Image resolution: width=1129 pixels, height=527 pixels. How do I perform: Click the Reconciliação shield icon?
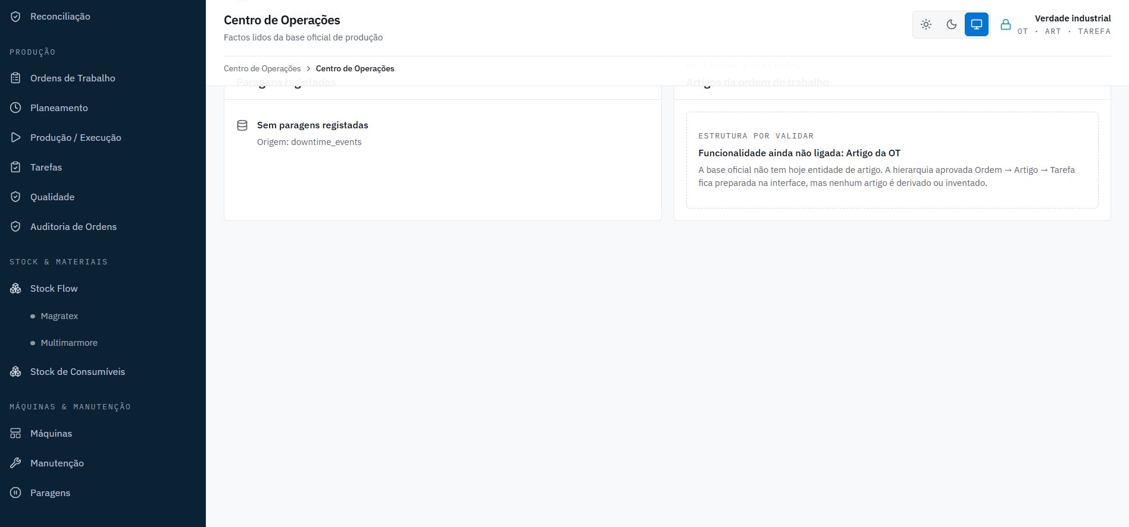15,17
